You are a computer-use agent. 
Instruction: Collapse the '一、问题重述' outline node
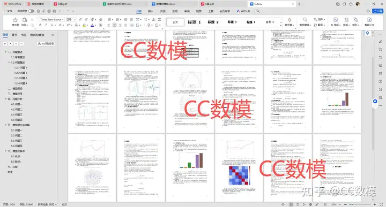6,52
